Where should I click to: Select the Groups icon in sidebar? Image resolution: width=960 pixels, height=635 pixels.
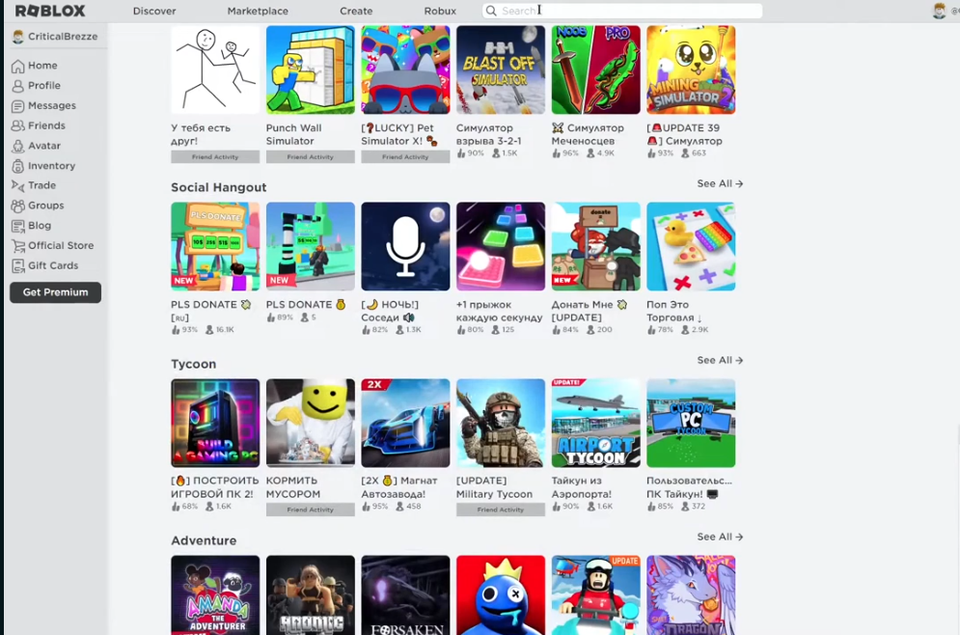(x=17, y=206)
